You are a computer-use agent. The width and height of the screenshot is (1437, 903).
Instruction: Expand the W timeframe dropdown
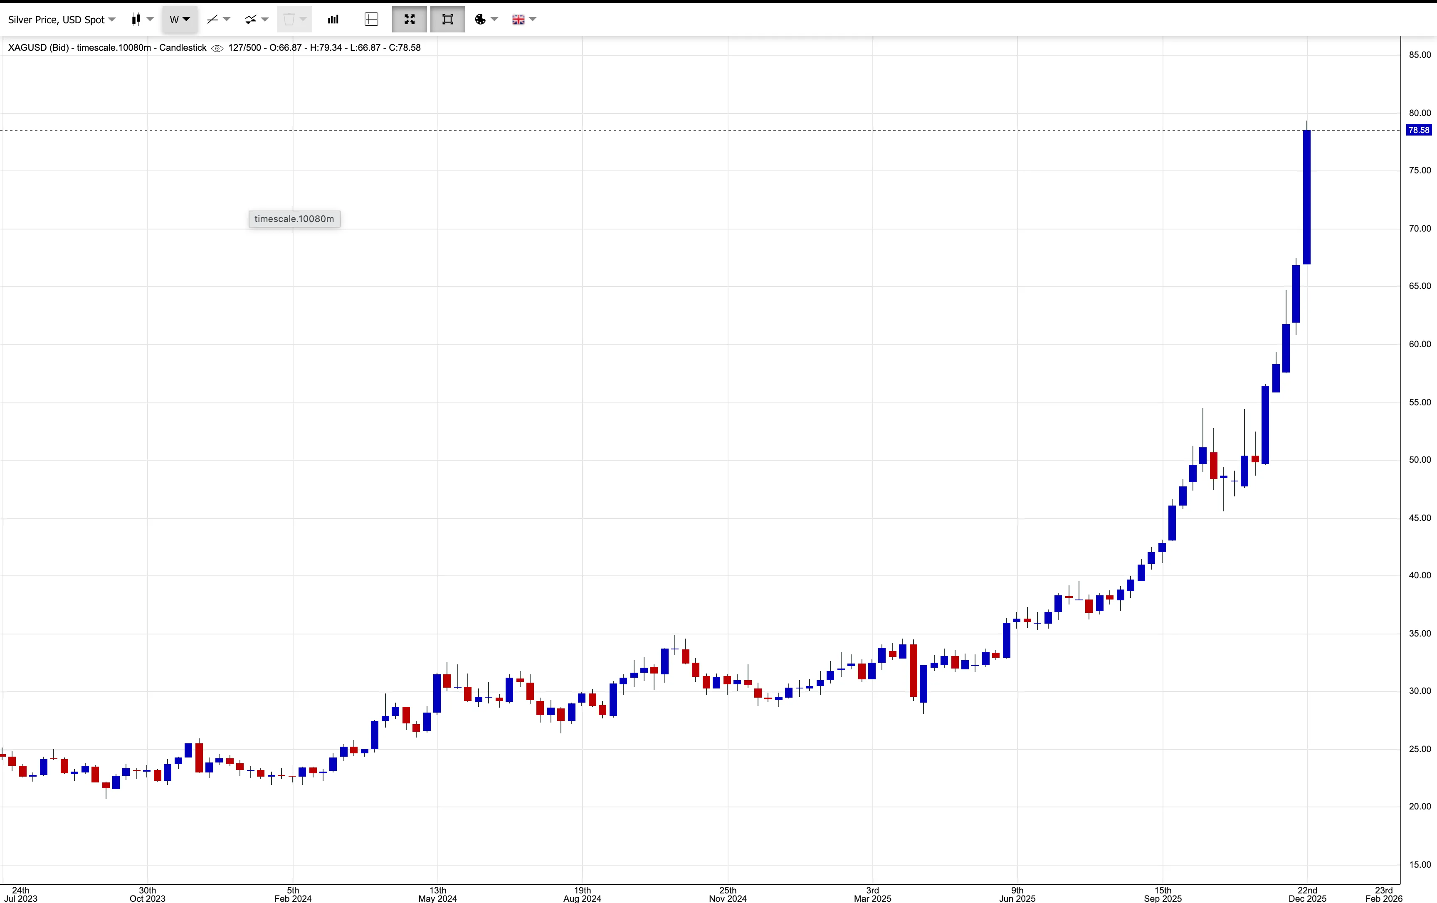179,19
